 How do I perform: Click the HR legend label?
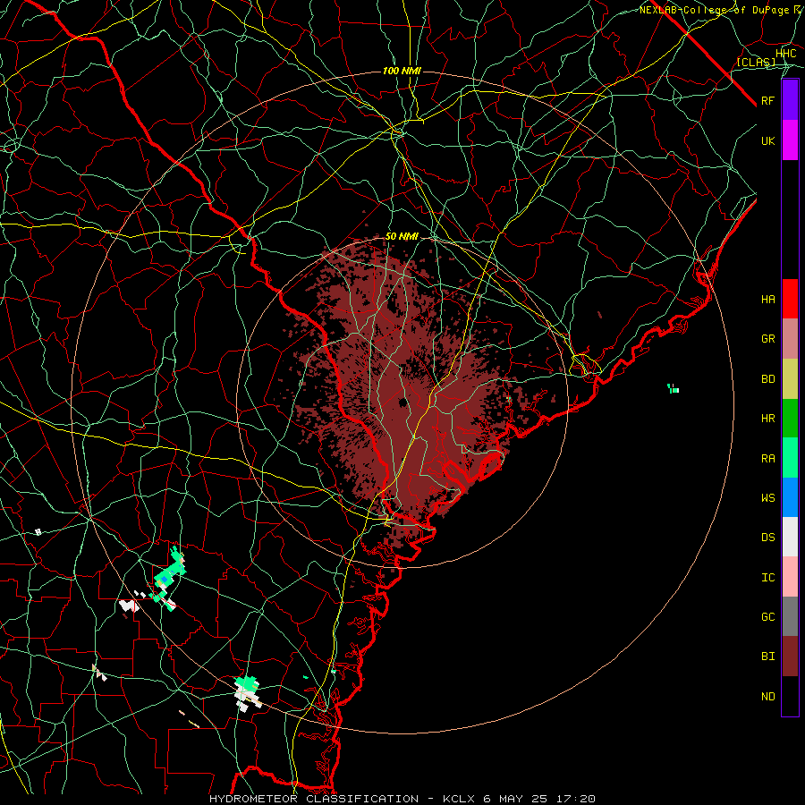tap(767, 419)
